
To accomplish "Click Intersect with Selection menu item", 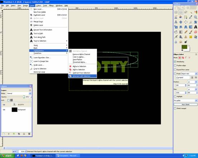I will tap(83, 76).
